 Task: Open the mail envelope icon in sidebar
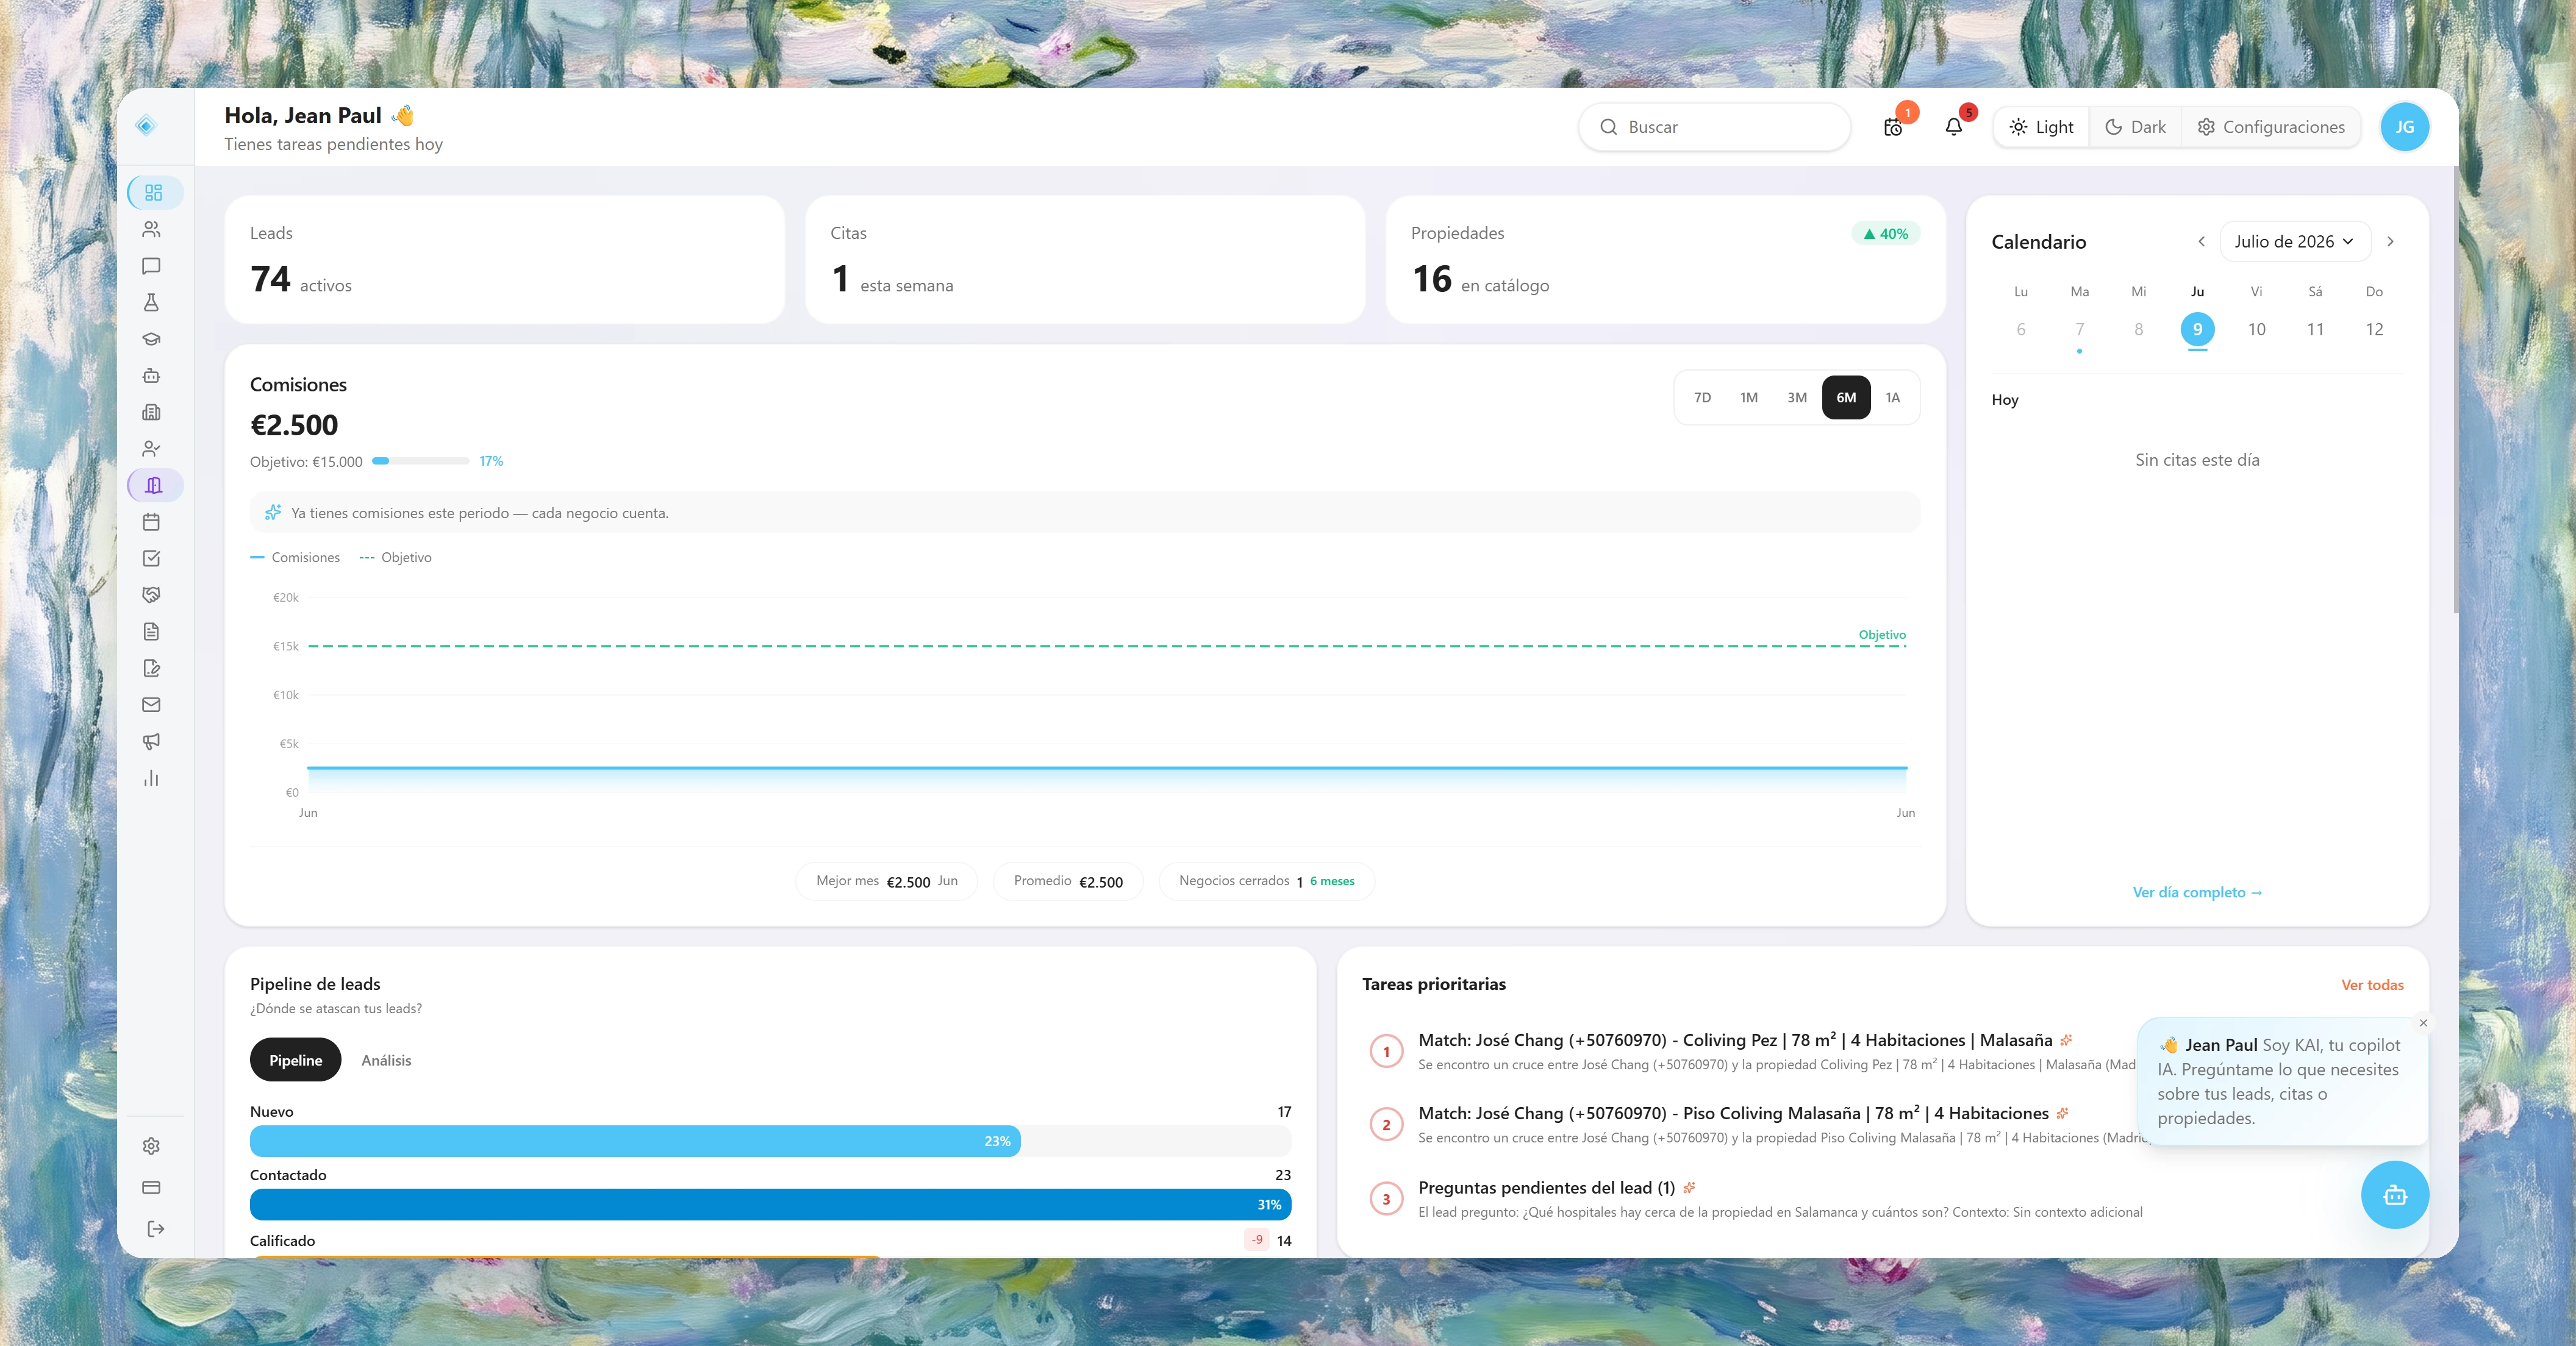[151, 705]
